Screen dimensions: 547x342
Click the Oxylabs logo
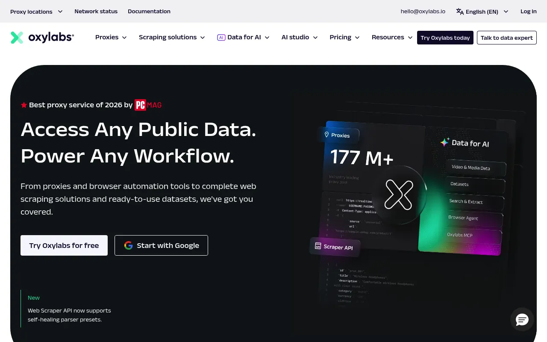42,38
